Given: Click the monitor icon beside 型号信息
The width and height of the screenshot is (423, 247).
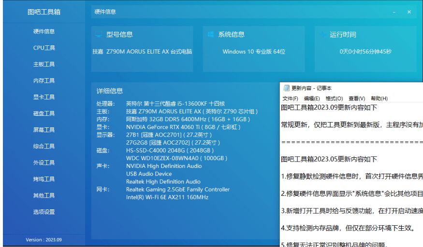Looking at the screenshot, I should coord(99,34).
